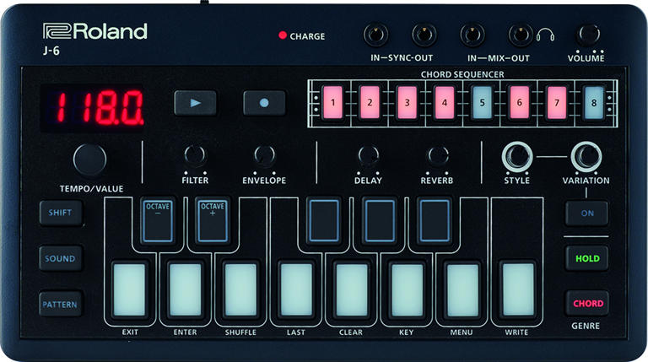Click the FILTER knob
The image size is (648, 362).
195,155
